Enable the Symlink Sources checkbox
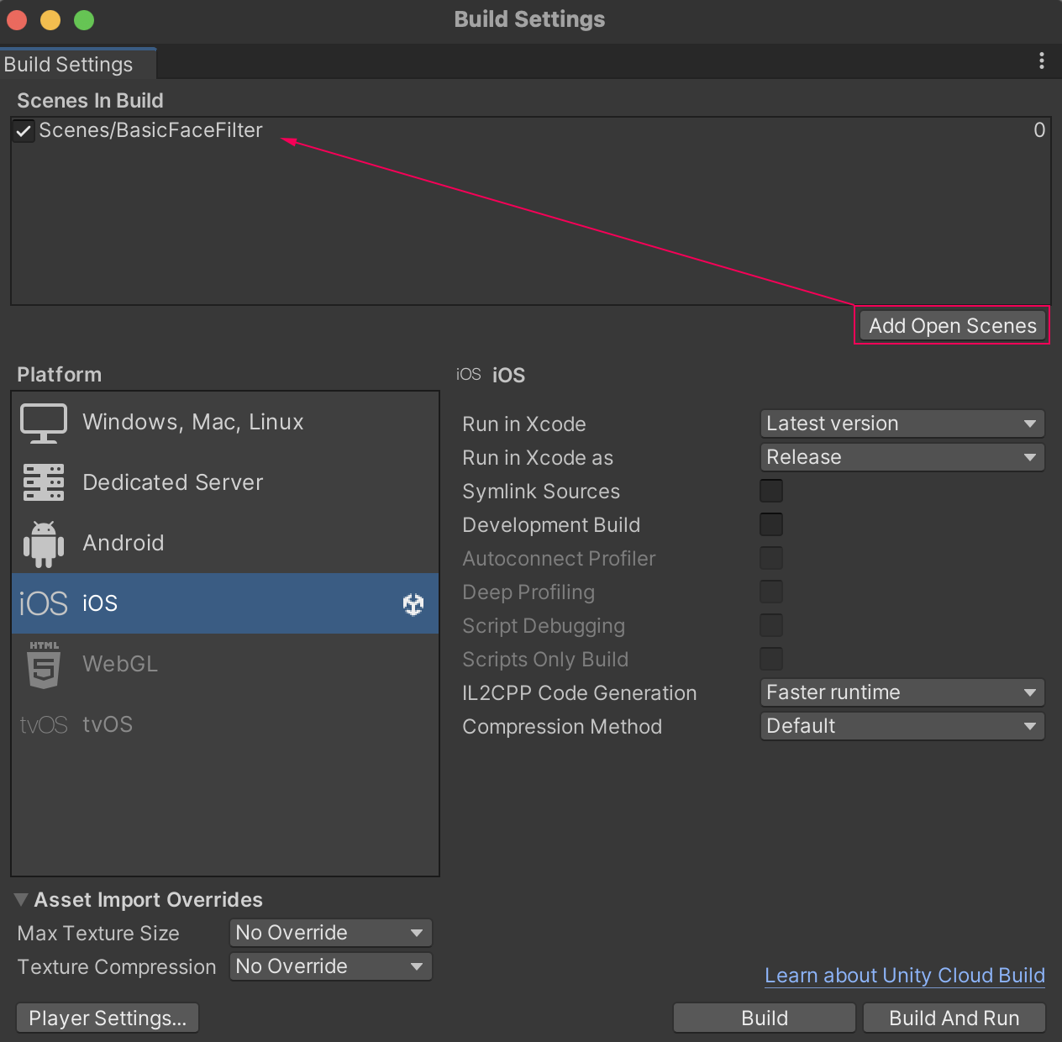This screenshot has width=1062, height=1042. click(x=771, y=491)
